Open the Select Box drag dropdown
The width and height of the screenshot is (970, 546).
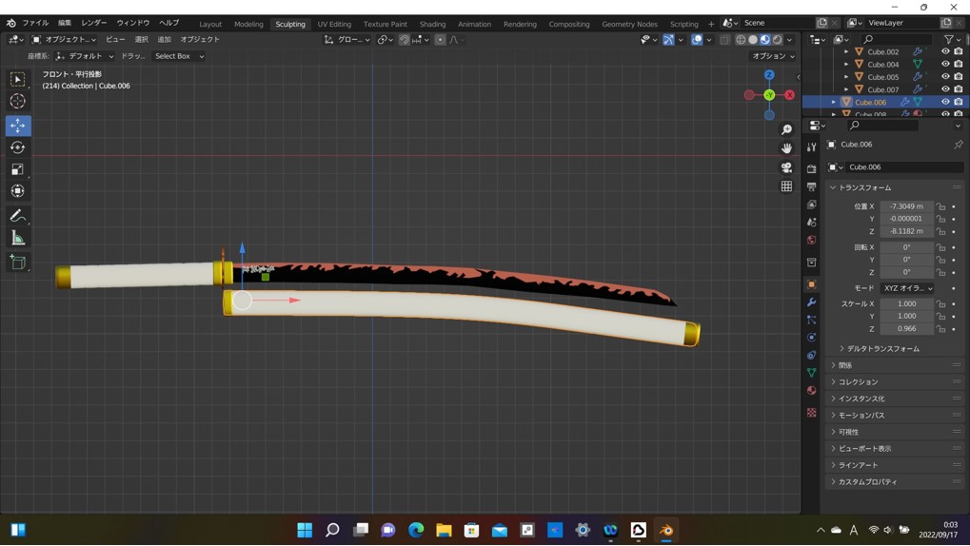pyautogui.click(x=179, y=56)
